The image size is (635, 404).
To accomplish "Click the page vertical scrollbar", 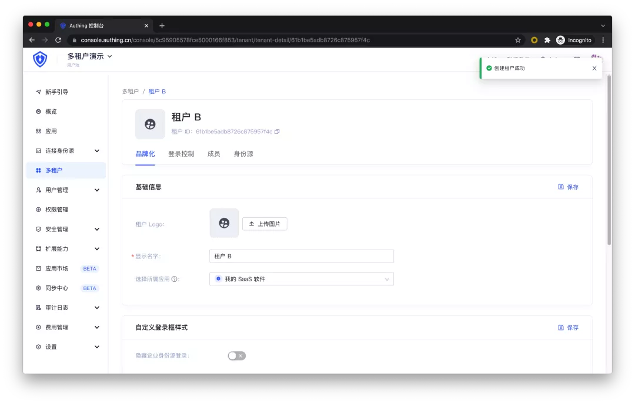I will click(609, 160).
